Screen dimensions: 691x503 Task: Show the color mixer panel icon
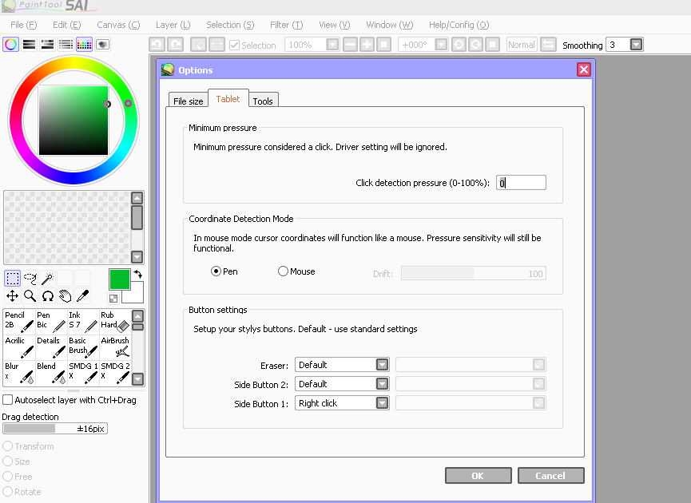tap(66, 45)
